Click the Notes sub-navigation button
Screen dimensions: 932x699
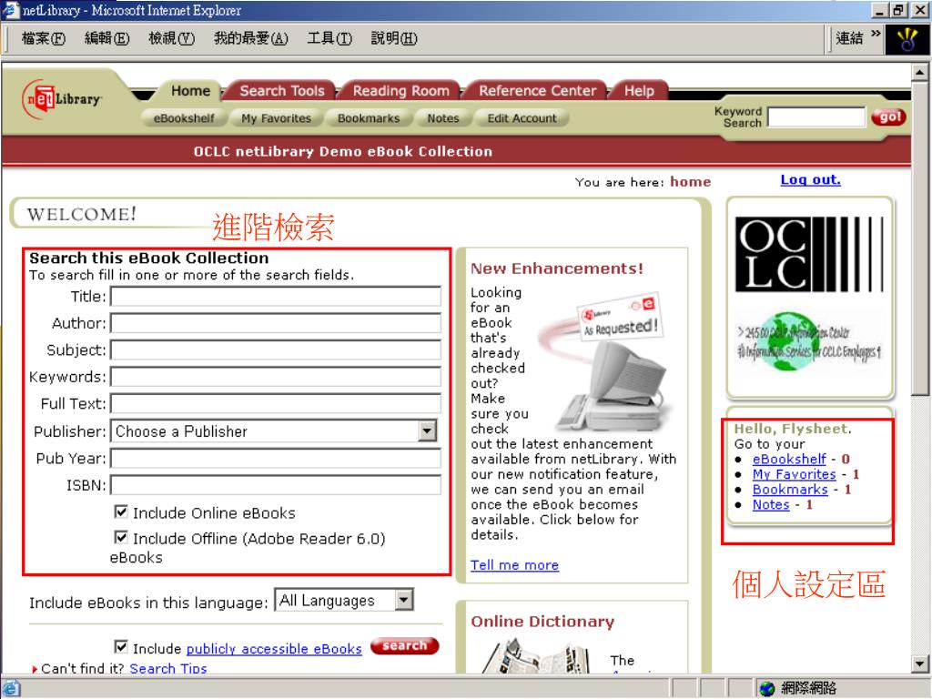(x=443, y=118)
